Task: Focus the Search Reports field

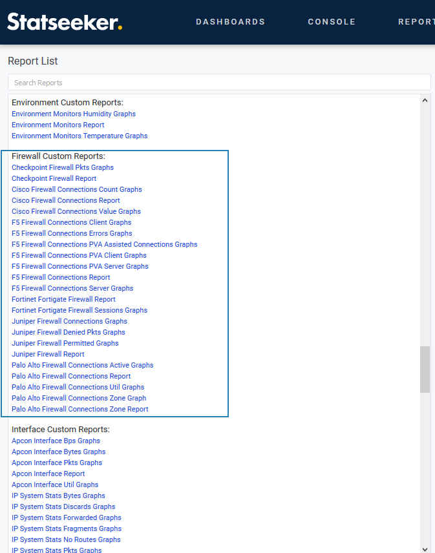Action: 219,83
